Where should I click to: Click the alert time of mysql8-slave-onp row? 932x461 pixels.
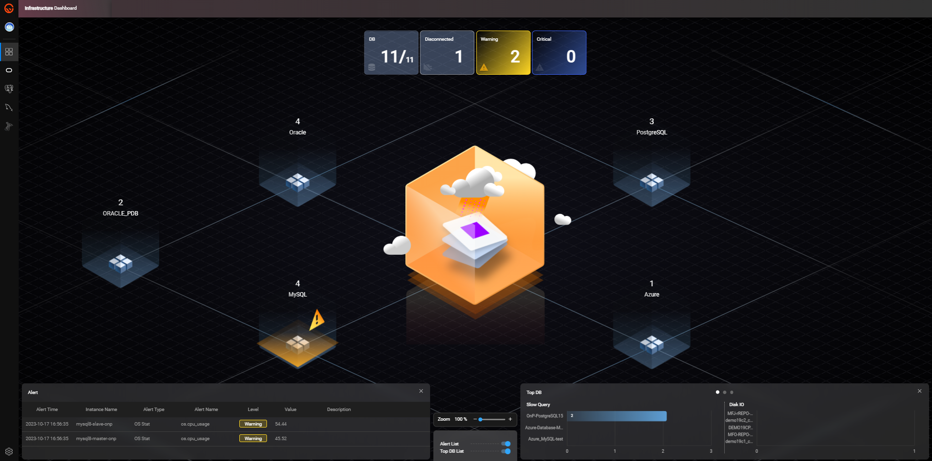[47, 424]
